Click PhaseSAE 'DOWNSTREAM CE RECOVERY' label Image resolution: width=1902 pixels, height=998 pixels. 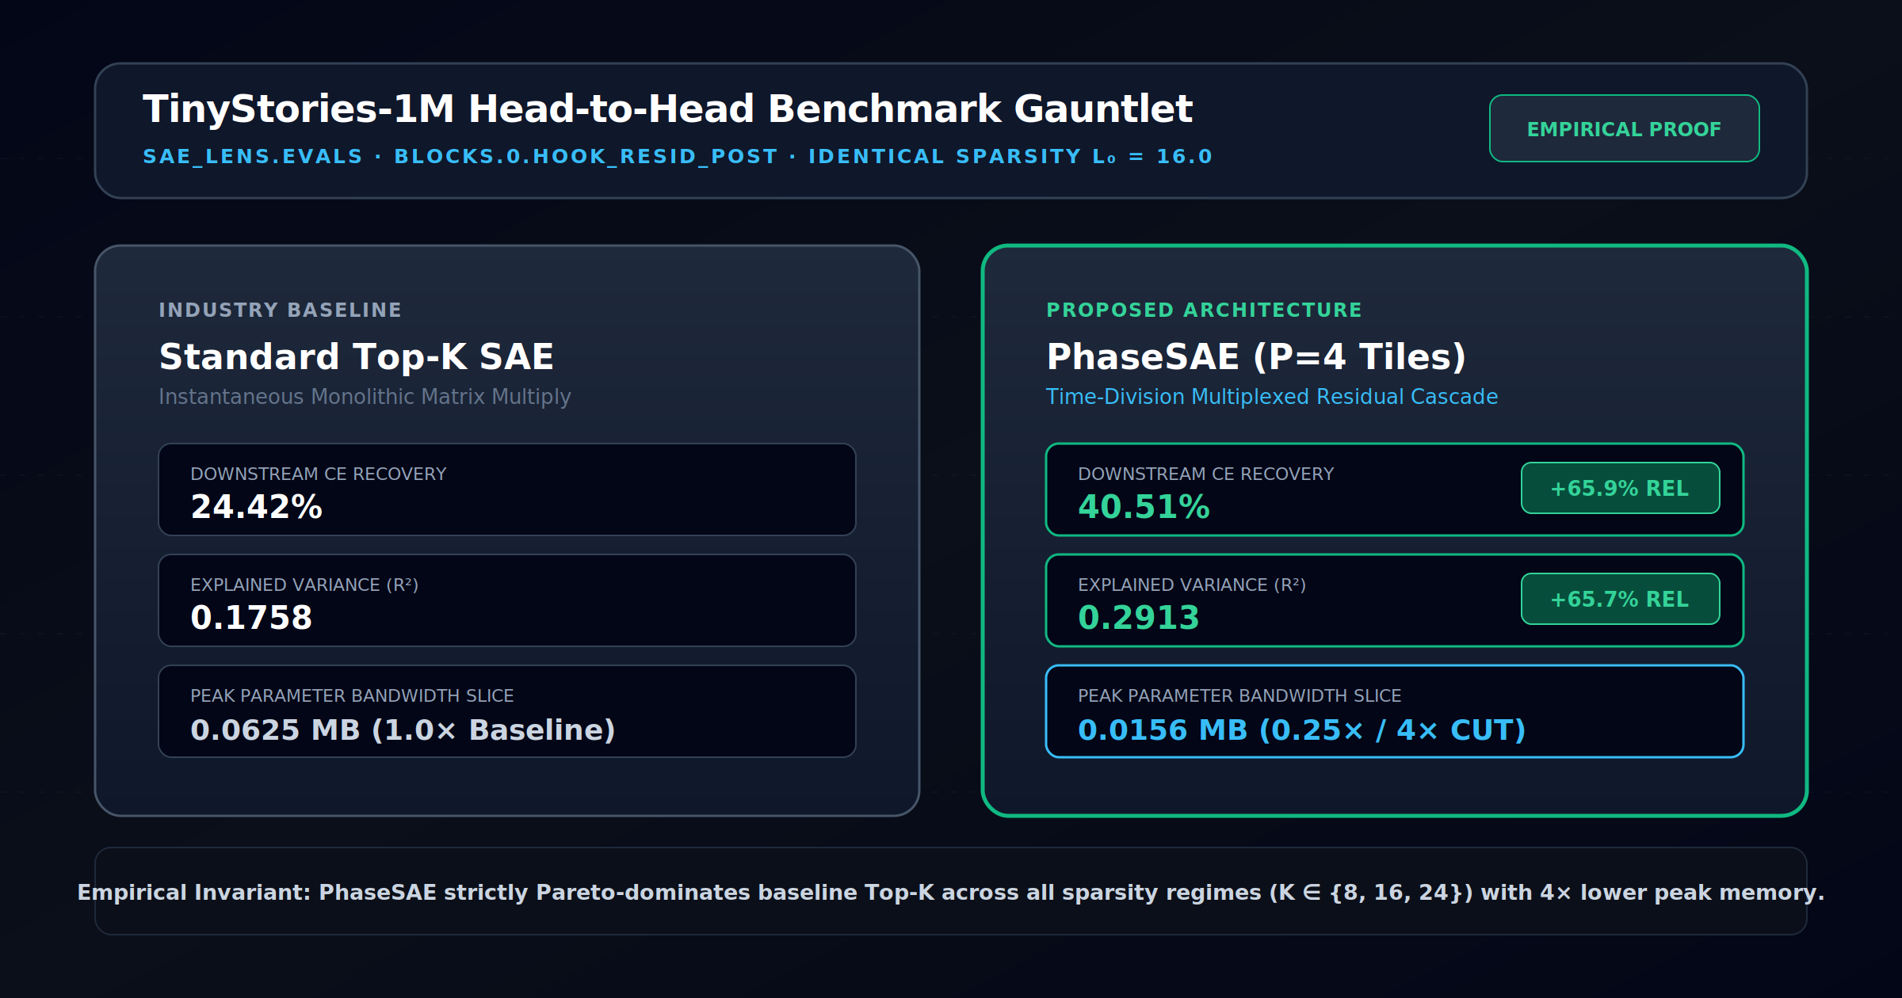(1206, 474)
